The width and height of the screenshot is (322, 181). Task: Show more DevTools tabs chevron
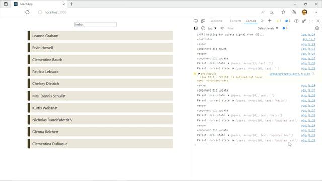(x=262, y=21)
